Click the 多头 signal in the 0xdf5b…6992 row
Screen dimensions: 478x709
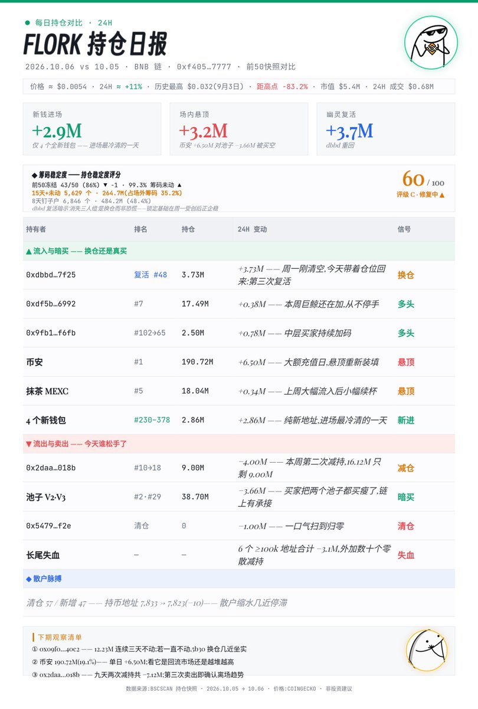point(406,304)
